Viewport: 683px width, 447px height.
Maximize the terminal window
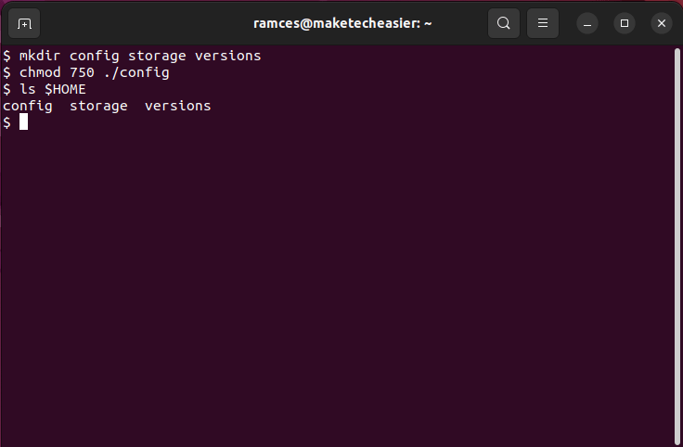[625, 23]
